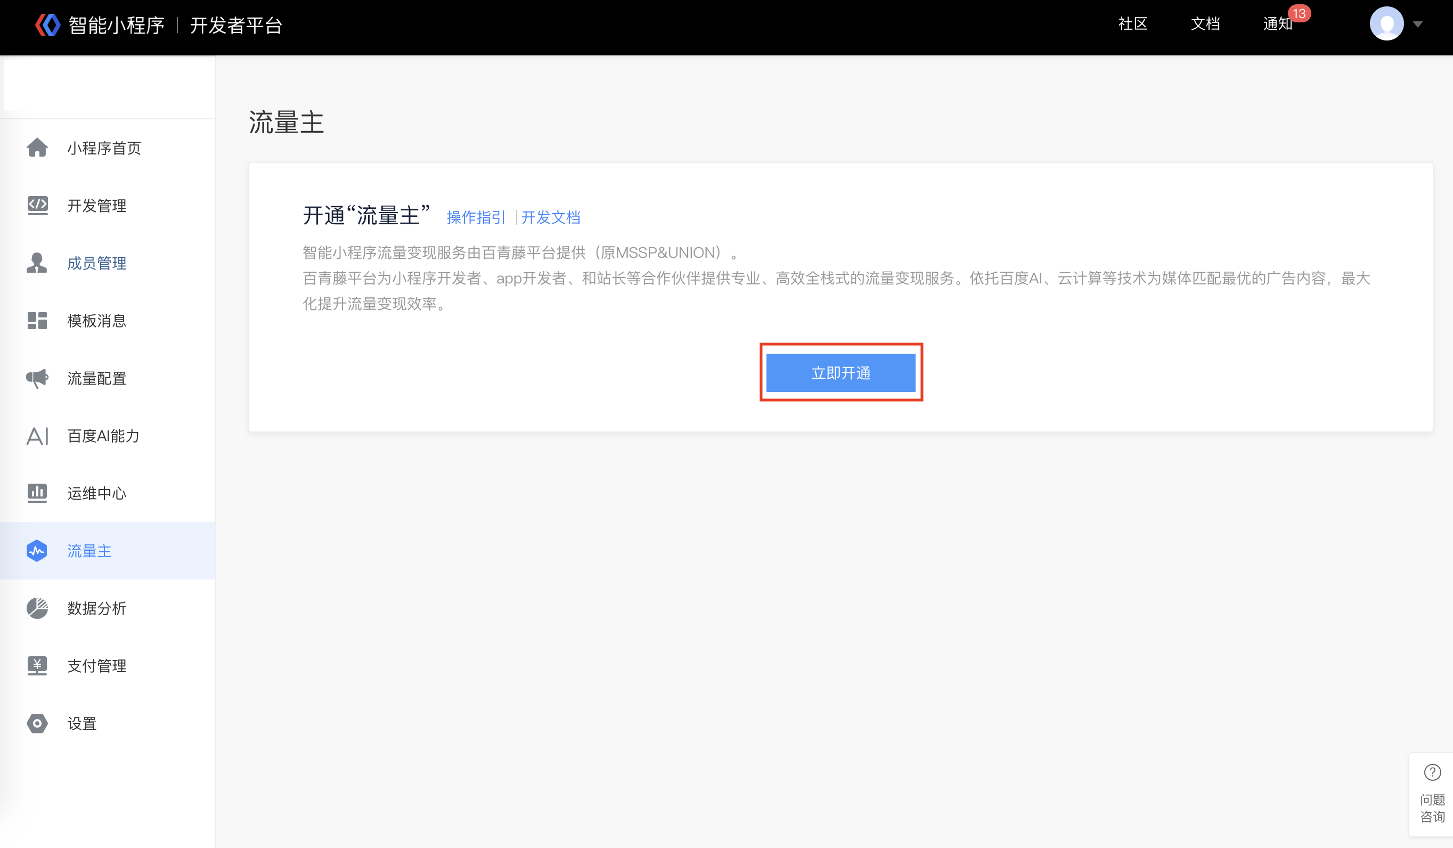Screen dimensions: 1453x848
Task: Click the yen icon beside 支付管理
Action: coord(37,666)
